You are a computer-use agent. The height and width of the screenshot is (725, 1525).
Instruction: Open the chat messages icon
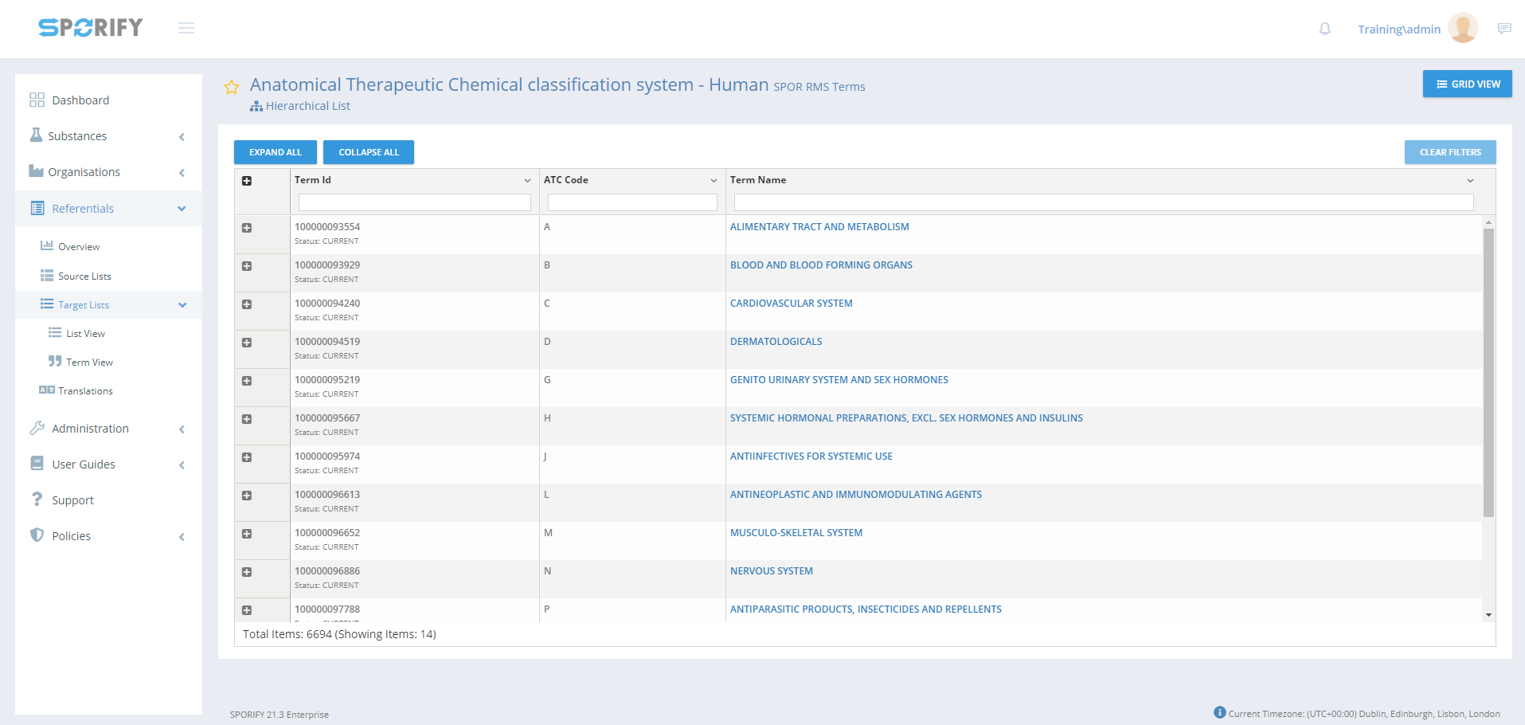tap(1503, 29)
